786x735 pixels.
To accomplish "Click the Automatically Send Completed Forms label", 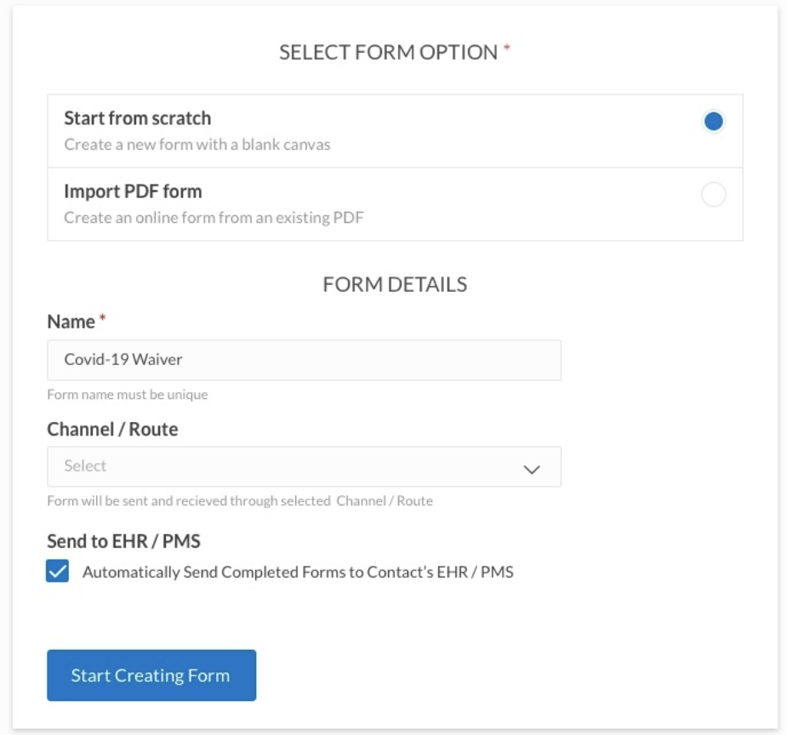I will (298, 573).
